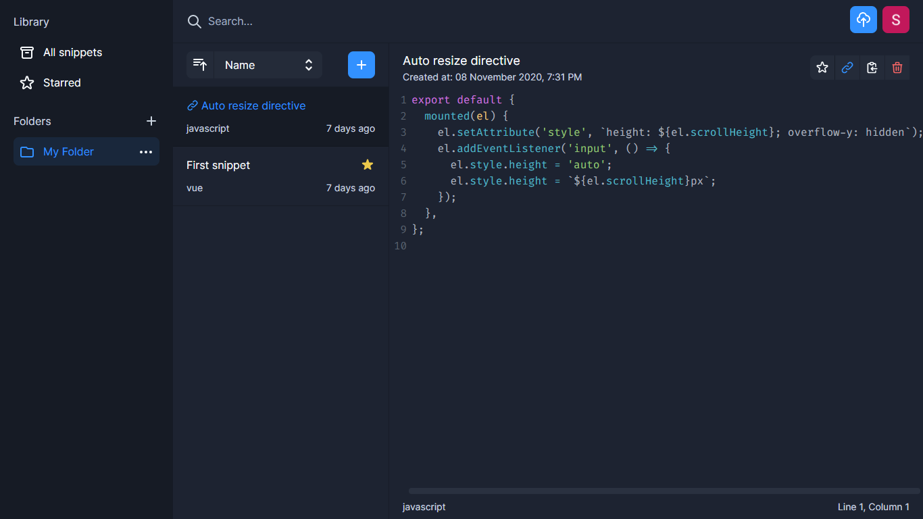Screen dimensions: 923x519
Task: Select Auto resize directive snippet in list
Action: (280, 116)
